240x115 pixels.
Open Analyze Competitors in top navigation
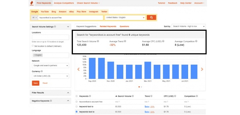[x=64, y=3]
